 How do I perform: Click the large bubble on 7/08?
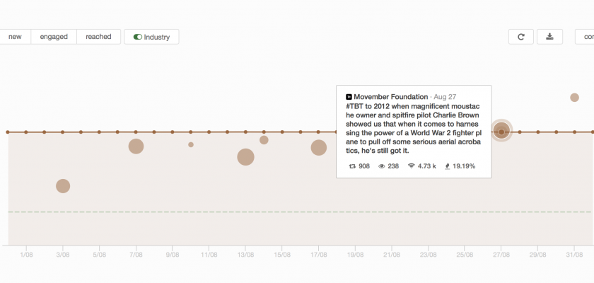136,146
